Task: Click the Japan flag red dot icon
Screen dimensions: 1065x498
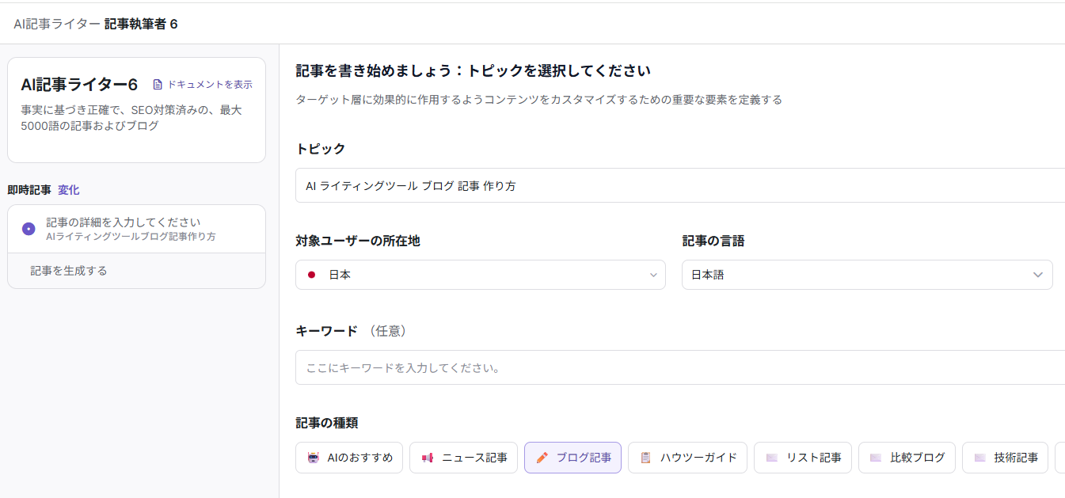Action: click(x=312, y=275)
